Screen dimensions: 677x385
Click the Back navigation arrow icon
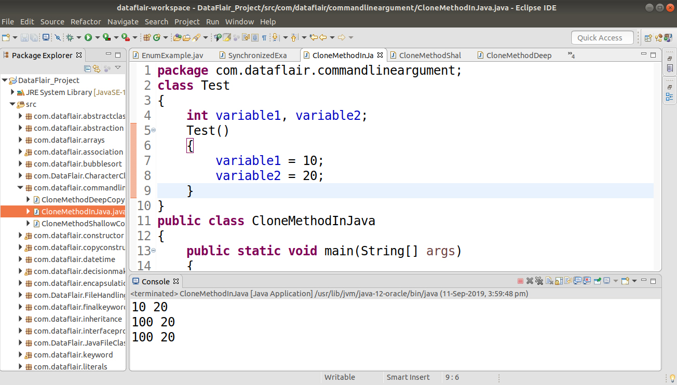click(323, 37)
